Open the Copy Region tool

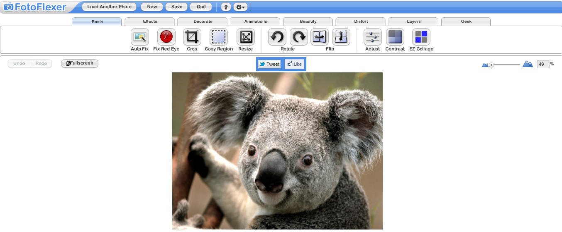[x=219, y=37]
